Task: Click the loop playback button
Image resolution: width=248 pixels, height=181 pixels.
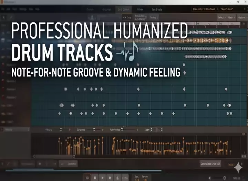Action: tap(87, 178)
